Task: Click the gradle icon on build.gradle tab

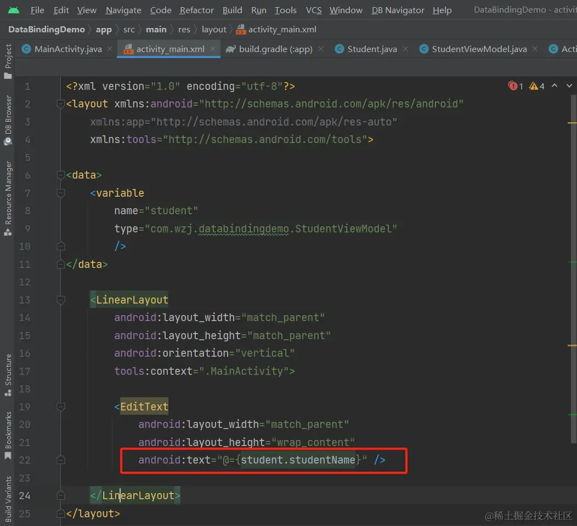Action: [231, 49]
